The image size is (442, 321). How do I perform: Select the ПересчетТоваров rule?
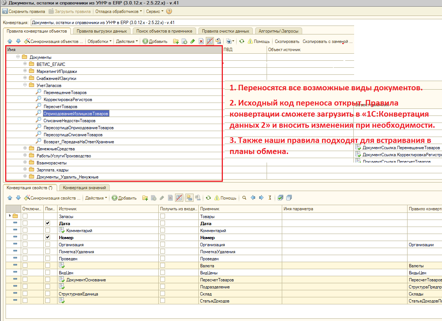tap(60, 106)
